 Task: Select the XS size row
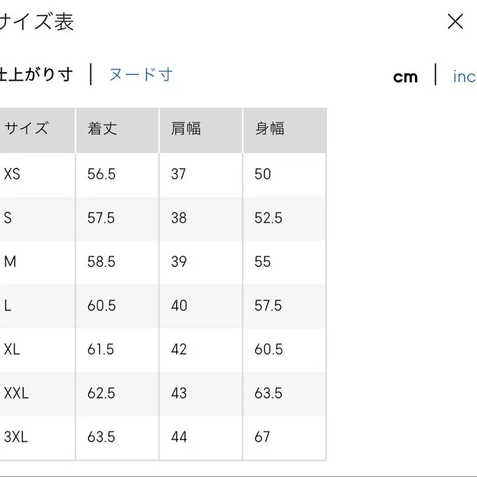pyautogui.click(x=12, y=174)
